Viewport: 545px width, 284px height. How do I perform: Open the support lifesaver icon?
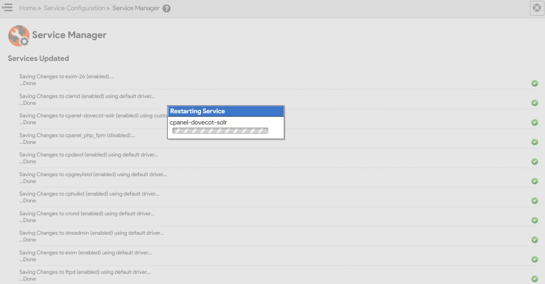point(537,8)
